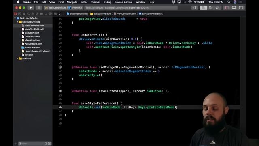Viewport: 259px width, 146px height.
Task: Add a new file with plus button
Action: 16,144
